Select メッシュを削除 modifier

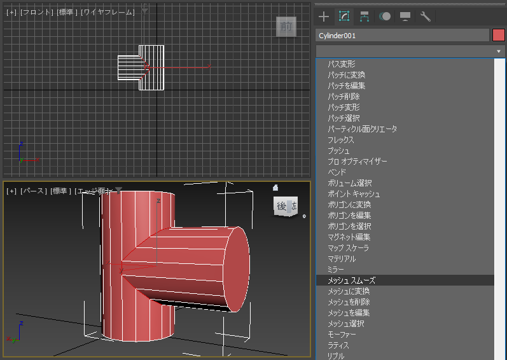tap(405, 302)
